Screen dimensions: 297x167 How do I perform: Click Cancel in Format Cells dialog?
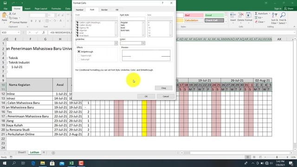[166, 96]
